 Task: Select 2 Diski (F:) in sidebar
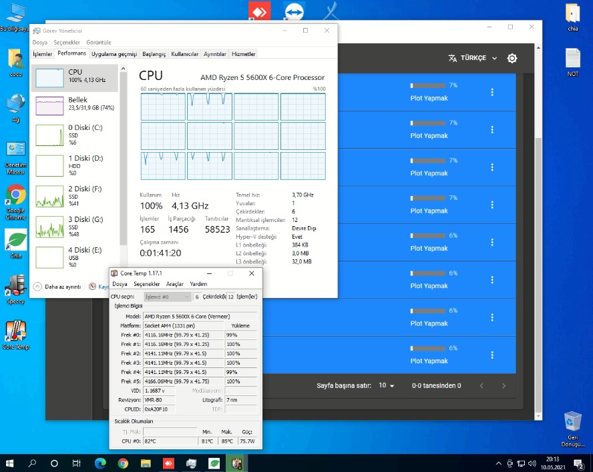point(75,196)
